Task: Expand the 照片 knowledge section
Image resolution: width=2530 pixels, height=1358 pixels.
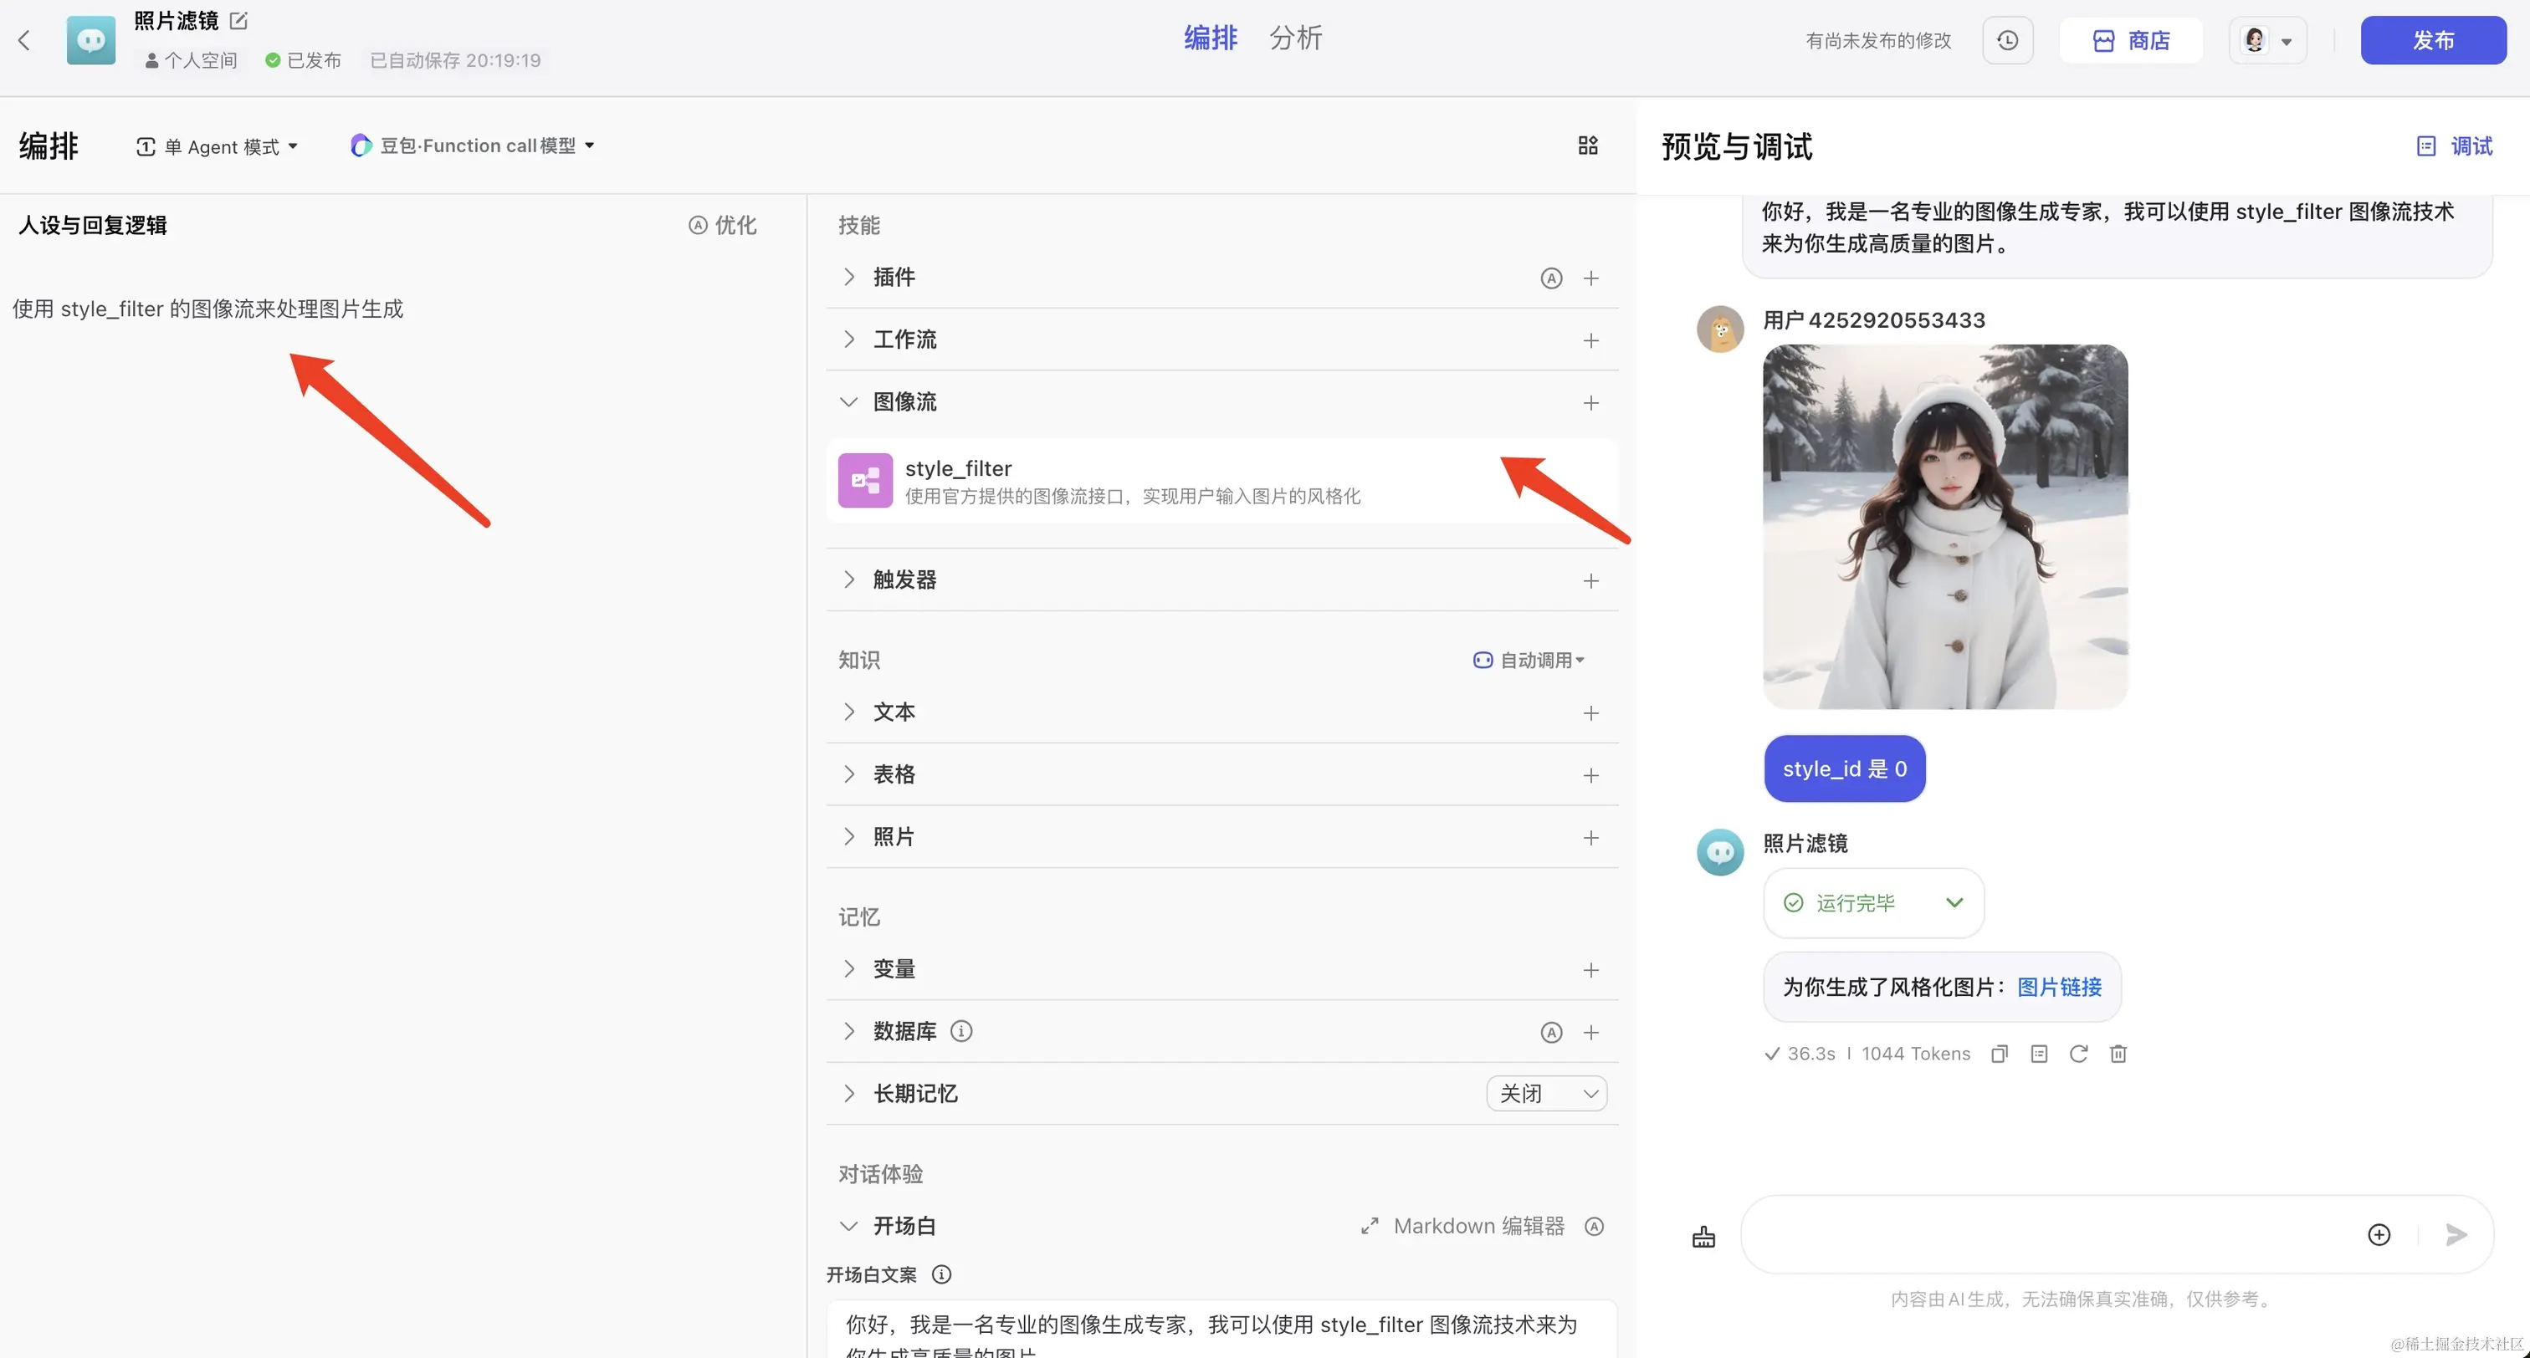Action: [849, 836]
